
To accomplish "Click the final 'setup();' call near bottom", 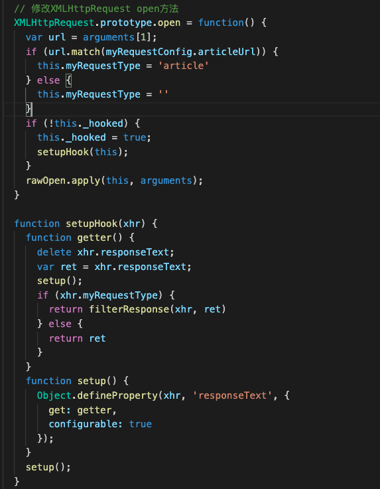I will tap(48, 467).
